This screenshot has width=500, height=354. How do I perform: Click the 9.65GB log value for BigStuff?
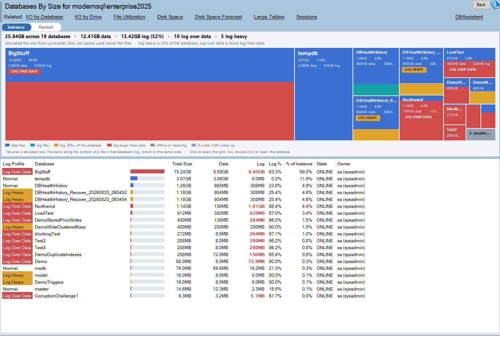[257, 172]
